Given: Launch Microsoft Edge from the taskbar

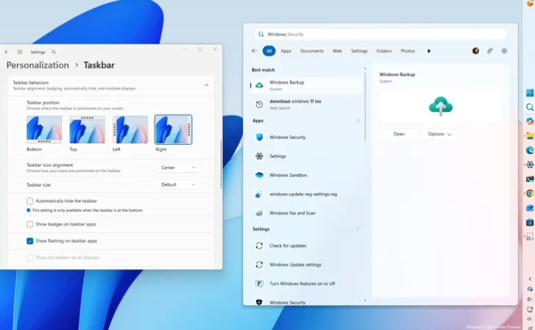Looking at the screenshot, I should (x=530, y=150).
